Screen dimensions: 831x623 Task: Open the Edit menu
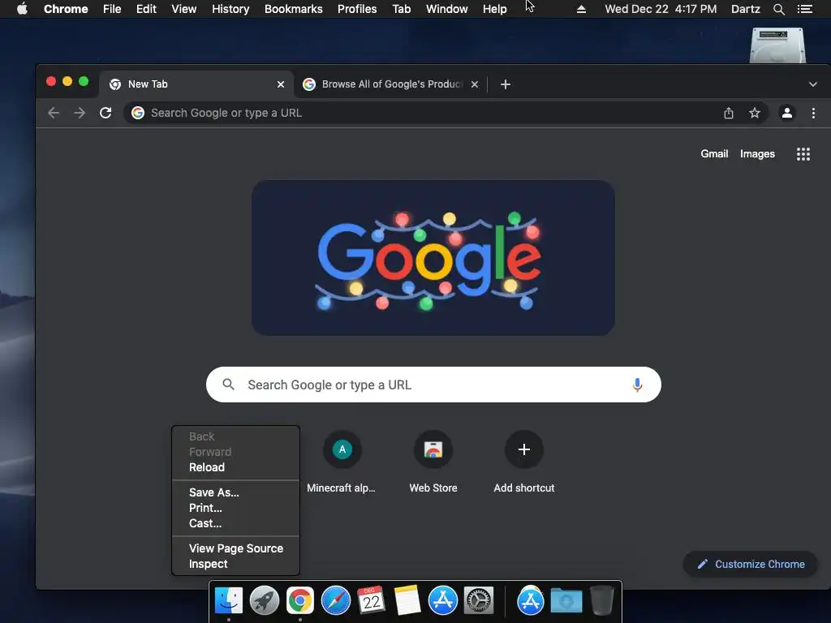[x=146, y=9]
